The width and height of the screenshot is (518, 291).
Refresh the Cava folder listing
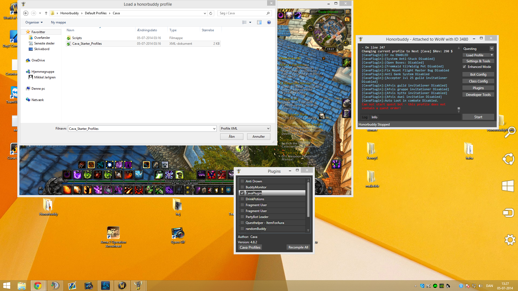(x=211, y=13)
